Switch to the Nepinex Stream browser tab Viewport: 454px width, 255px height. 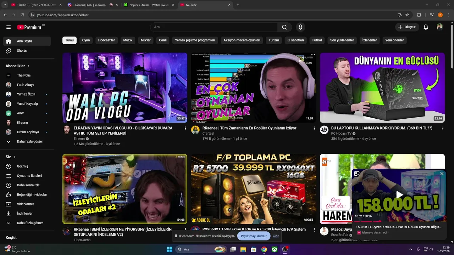149,5
